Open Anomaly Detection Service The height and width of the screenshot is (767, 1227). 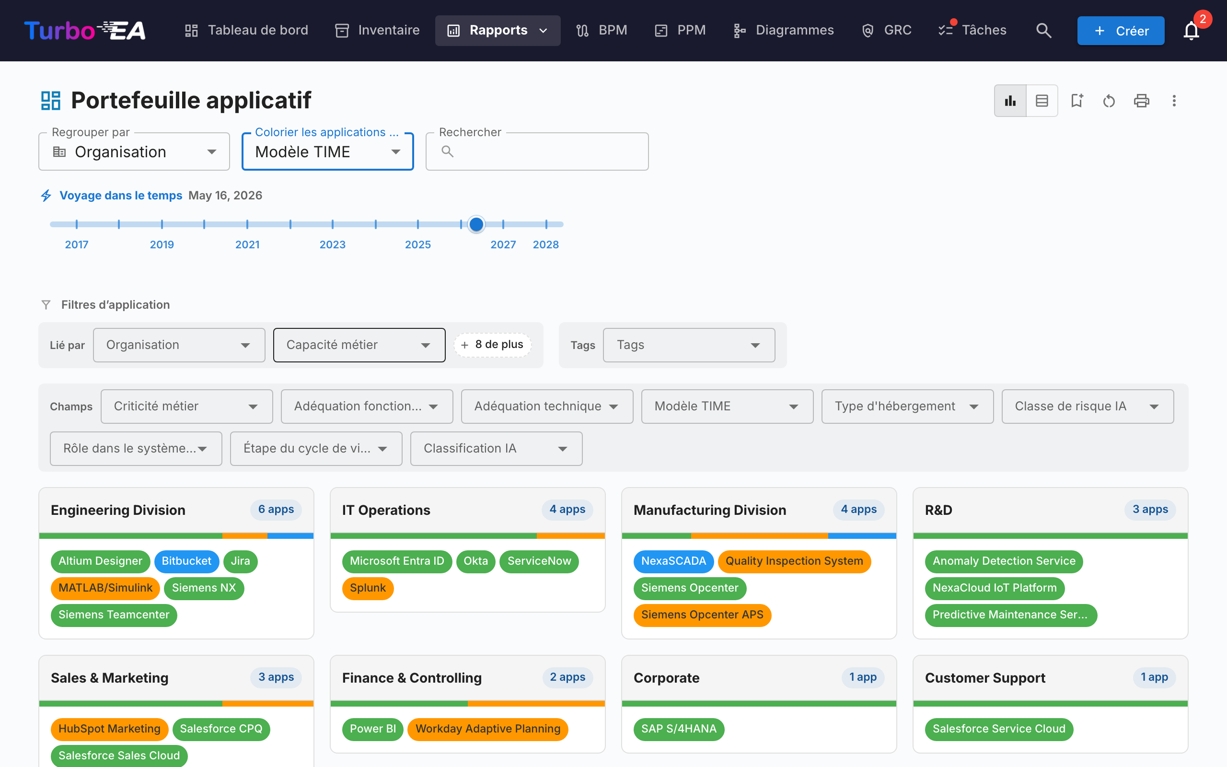tap(1004, 561)
